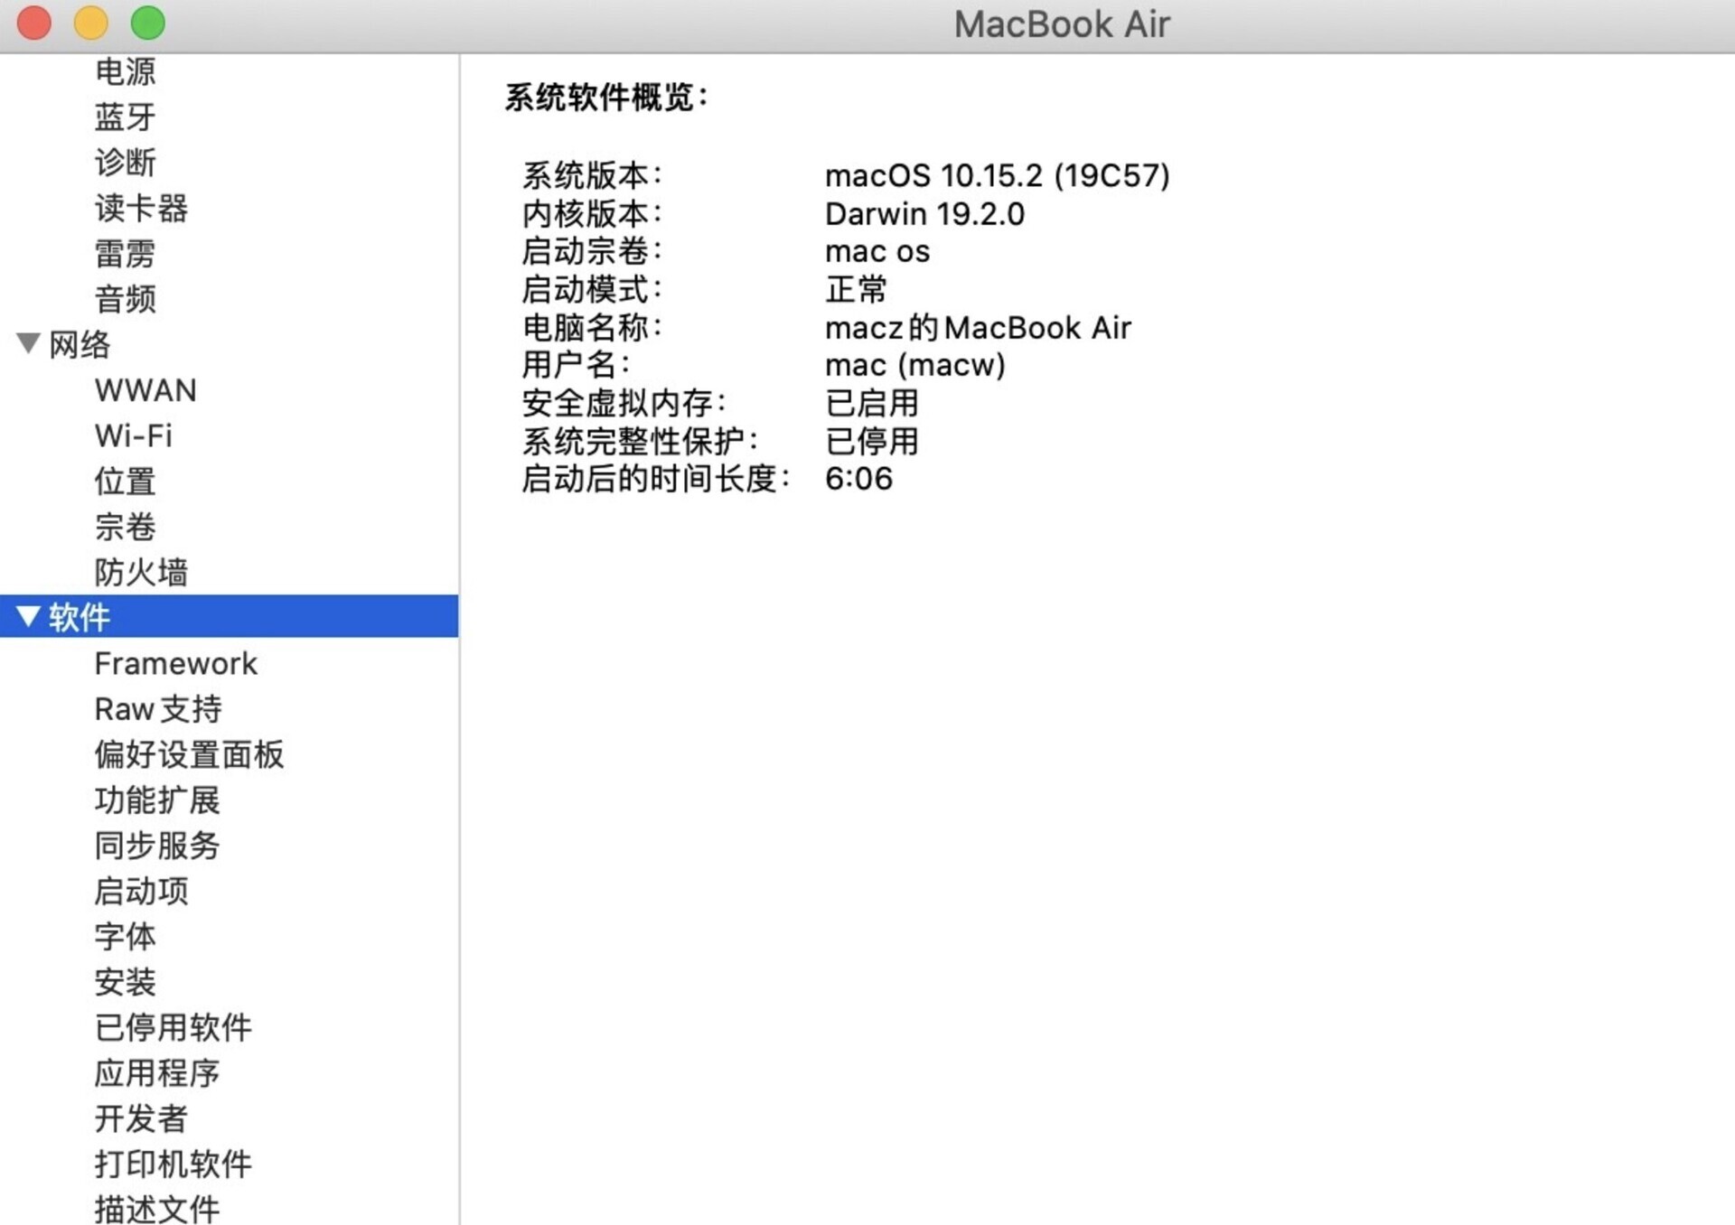Click the Darwin 19.2.0 kernel value
The image size is (1735, 1225).
click(924, 214)
